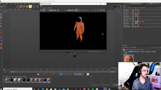
Task: Open the MoGraph menu
Action: (x=34, y=3)
